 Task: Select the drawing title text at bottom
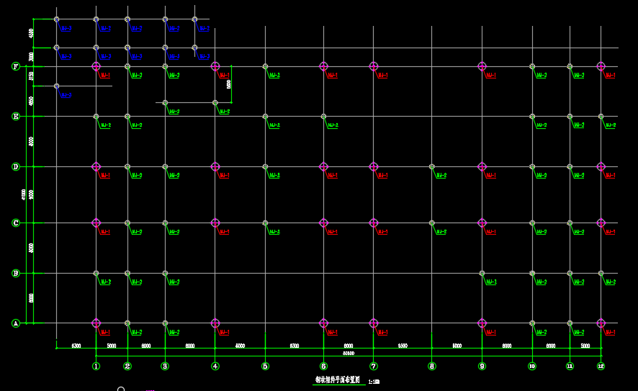(338, 380)
